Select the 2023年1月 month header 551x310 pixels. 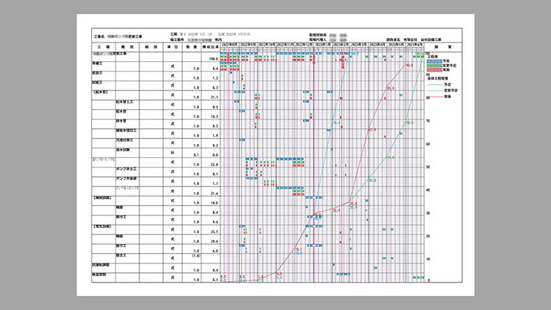[323, 45]
